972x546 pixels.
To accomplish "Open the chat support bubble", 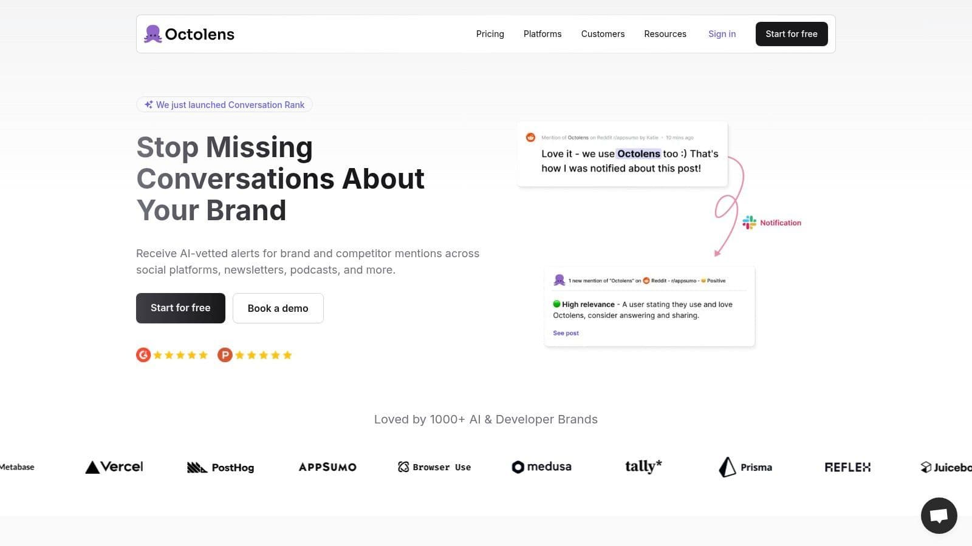I will (939, 516).
